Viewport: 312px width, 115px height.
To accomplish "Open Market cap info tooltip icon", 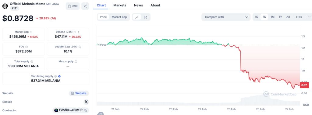I will (31, 32).
